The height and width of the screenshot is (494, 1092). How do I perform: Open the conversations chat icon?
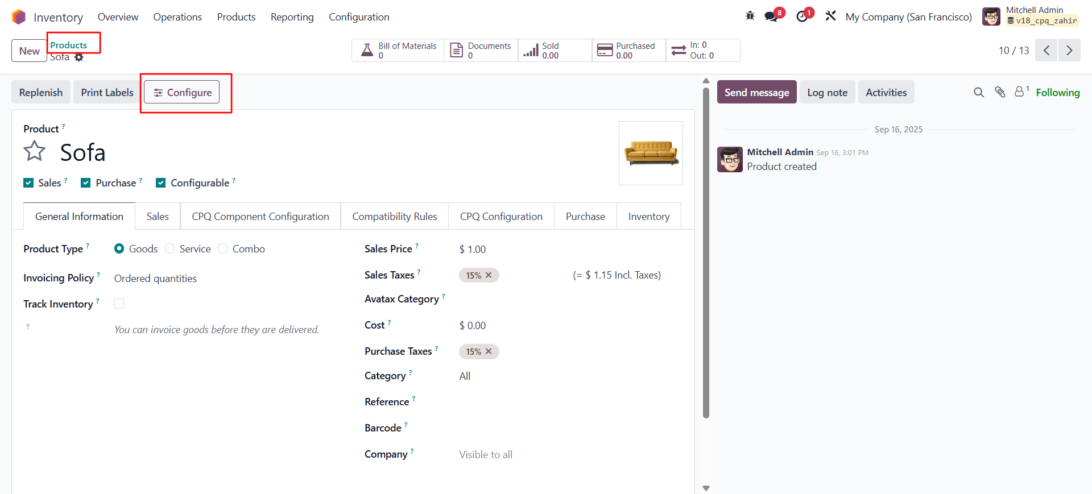click(x=771, y=16)
